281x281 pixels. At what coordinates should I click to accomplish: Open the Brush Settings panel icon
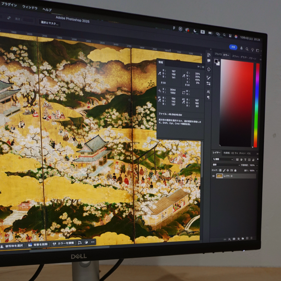pos(209,77)
